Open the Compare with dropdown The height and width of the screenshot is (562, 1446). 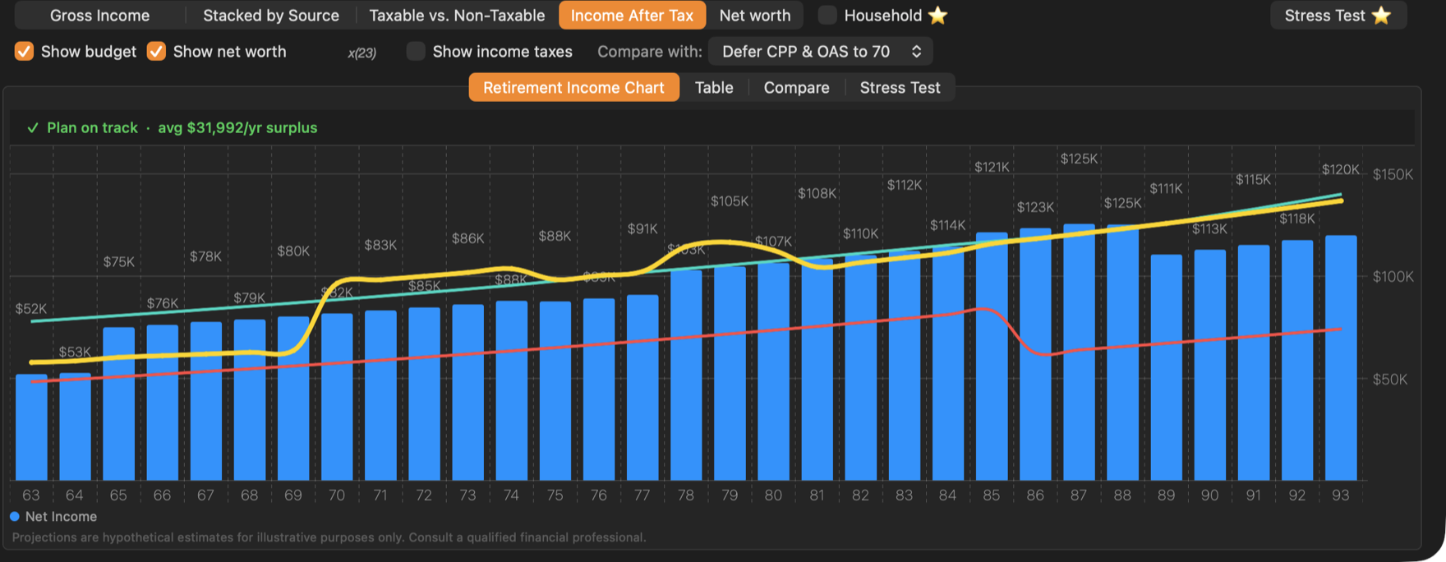pyautogui.click(x=820, y=51)
